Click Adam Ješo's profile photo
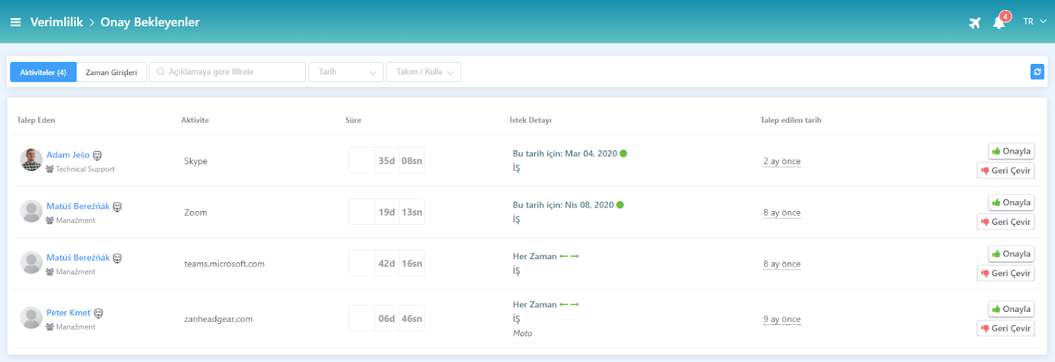 (x=31, y=160)
